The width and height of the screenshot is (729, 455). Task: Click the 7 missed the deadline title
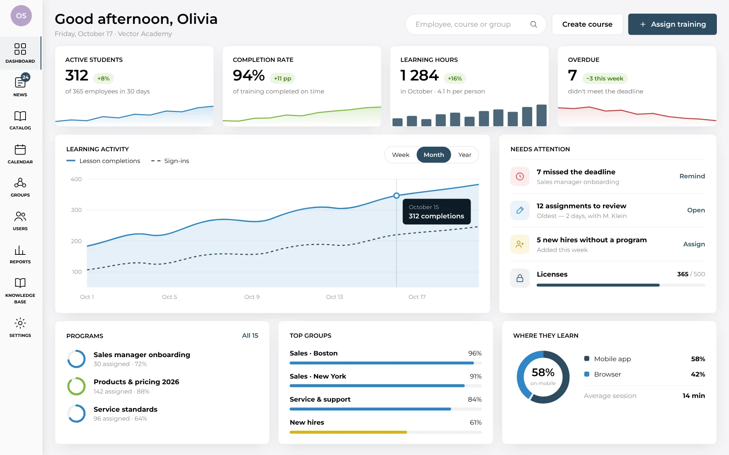pos(576,172)
